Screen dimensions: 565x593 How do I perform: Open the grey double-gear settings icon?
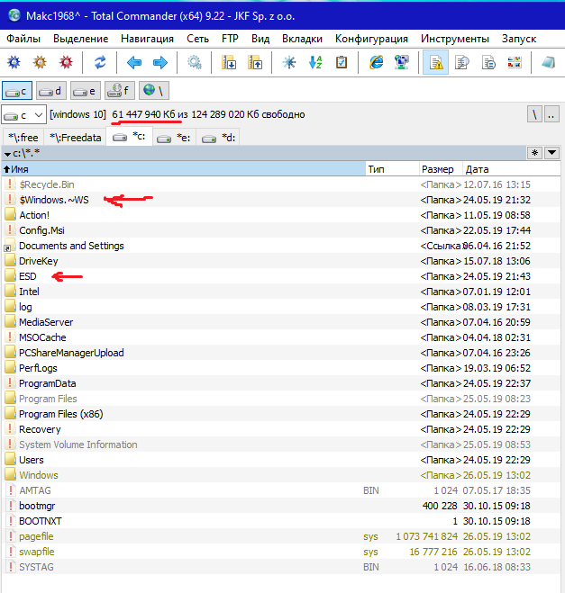(195, 62)
